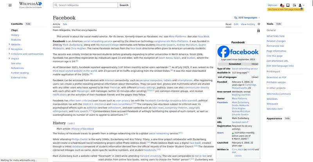Expand the Website section in contents
Viewport: 313px width, 162px height.
pyautogui.click(x=9, y=44)
